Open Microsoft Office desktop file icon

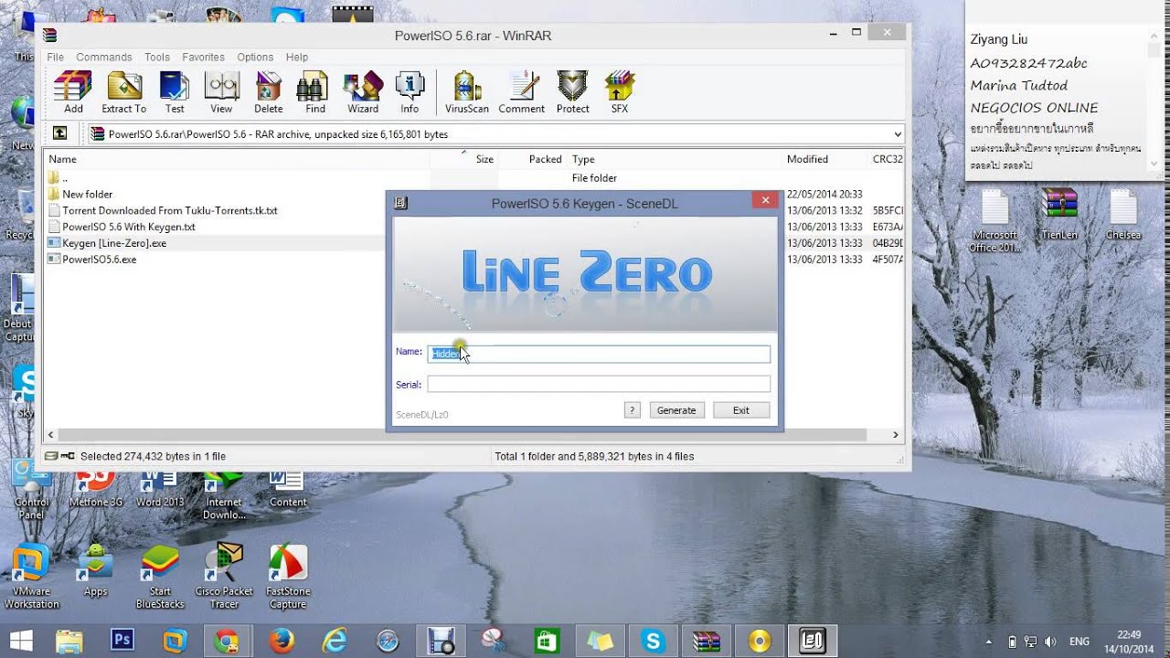point(994,221)
